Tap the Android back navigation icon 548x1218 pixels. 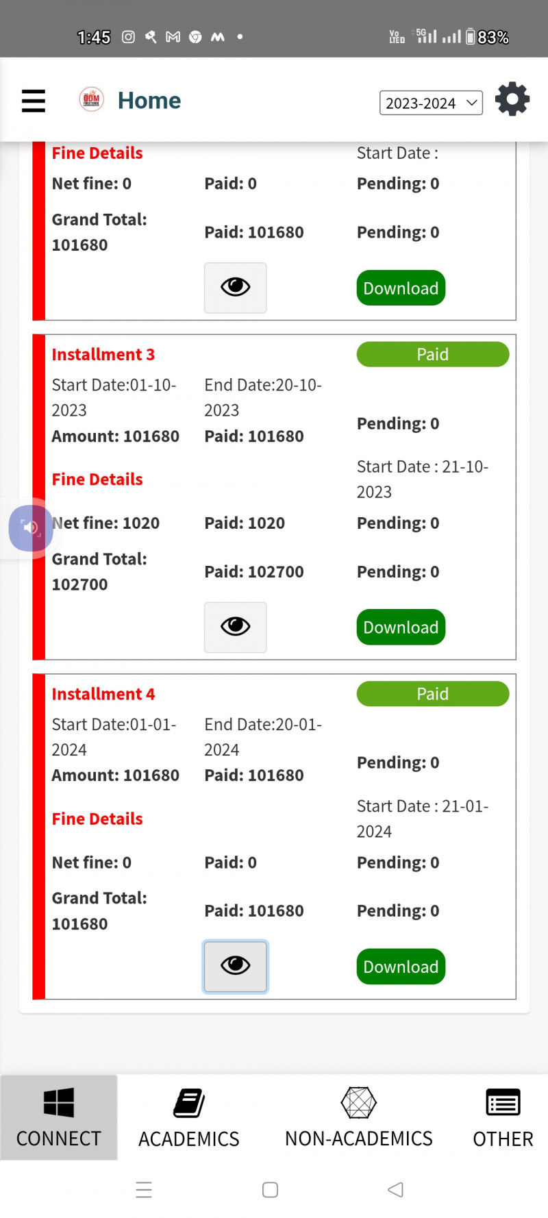pos(395,1189)
